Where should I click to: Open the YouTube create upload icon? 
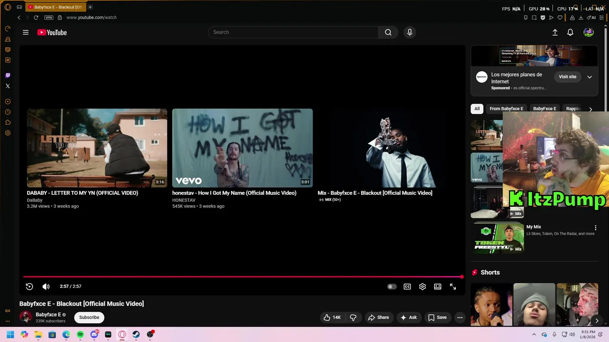pyautogui.click(x=555, y=32)
